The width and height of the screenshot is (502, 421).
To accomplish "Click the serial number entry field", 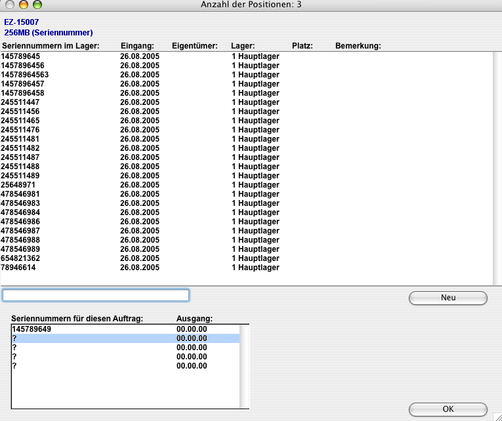I will point(96,295).
